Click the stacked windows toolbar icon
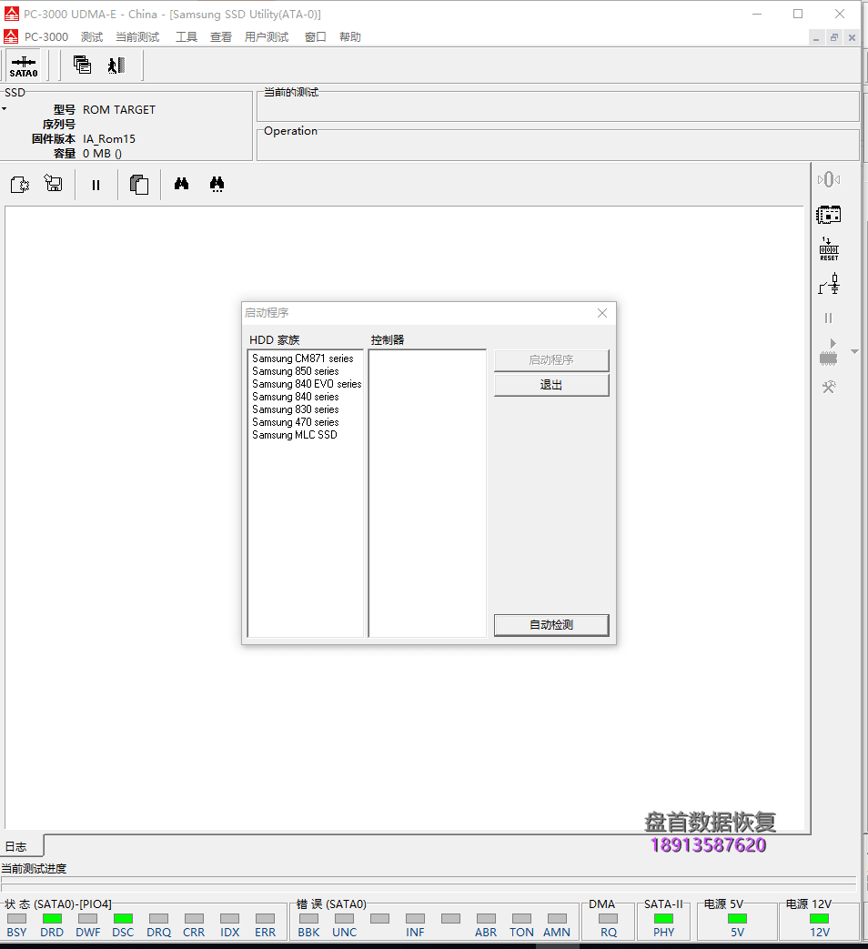Screen dimensions: 868x949 [82, 65]
